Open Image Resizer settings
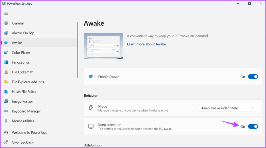The image size is (266, 148). [39, 101]
